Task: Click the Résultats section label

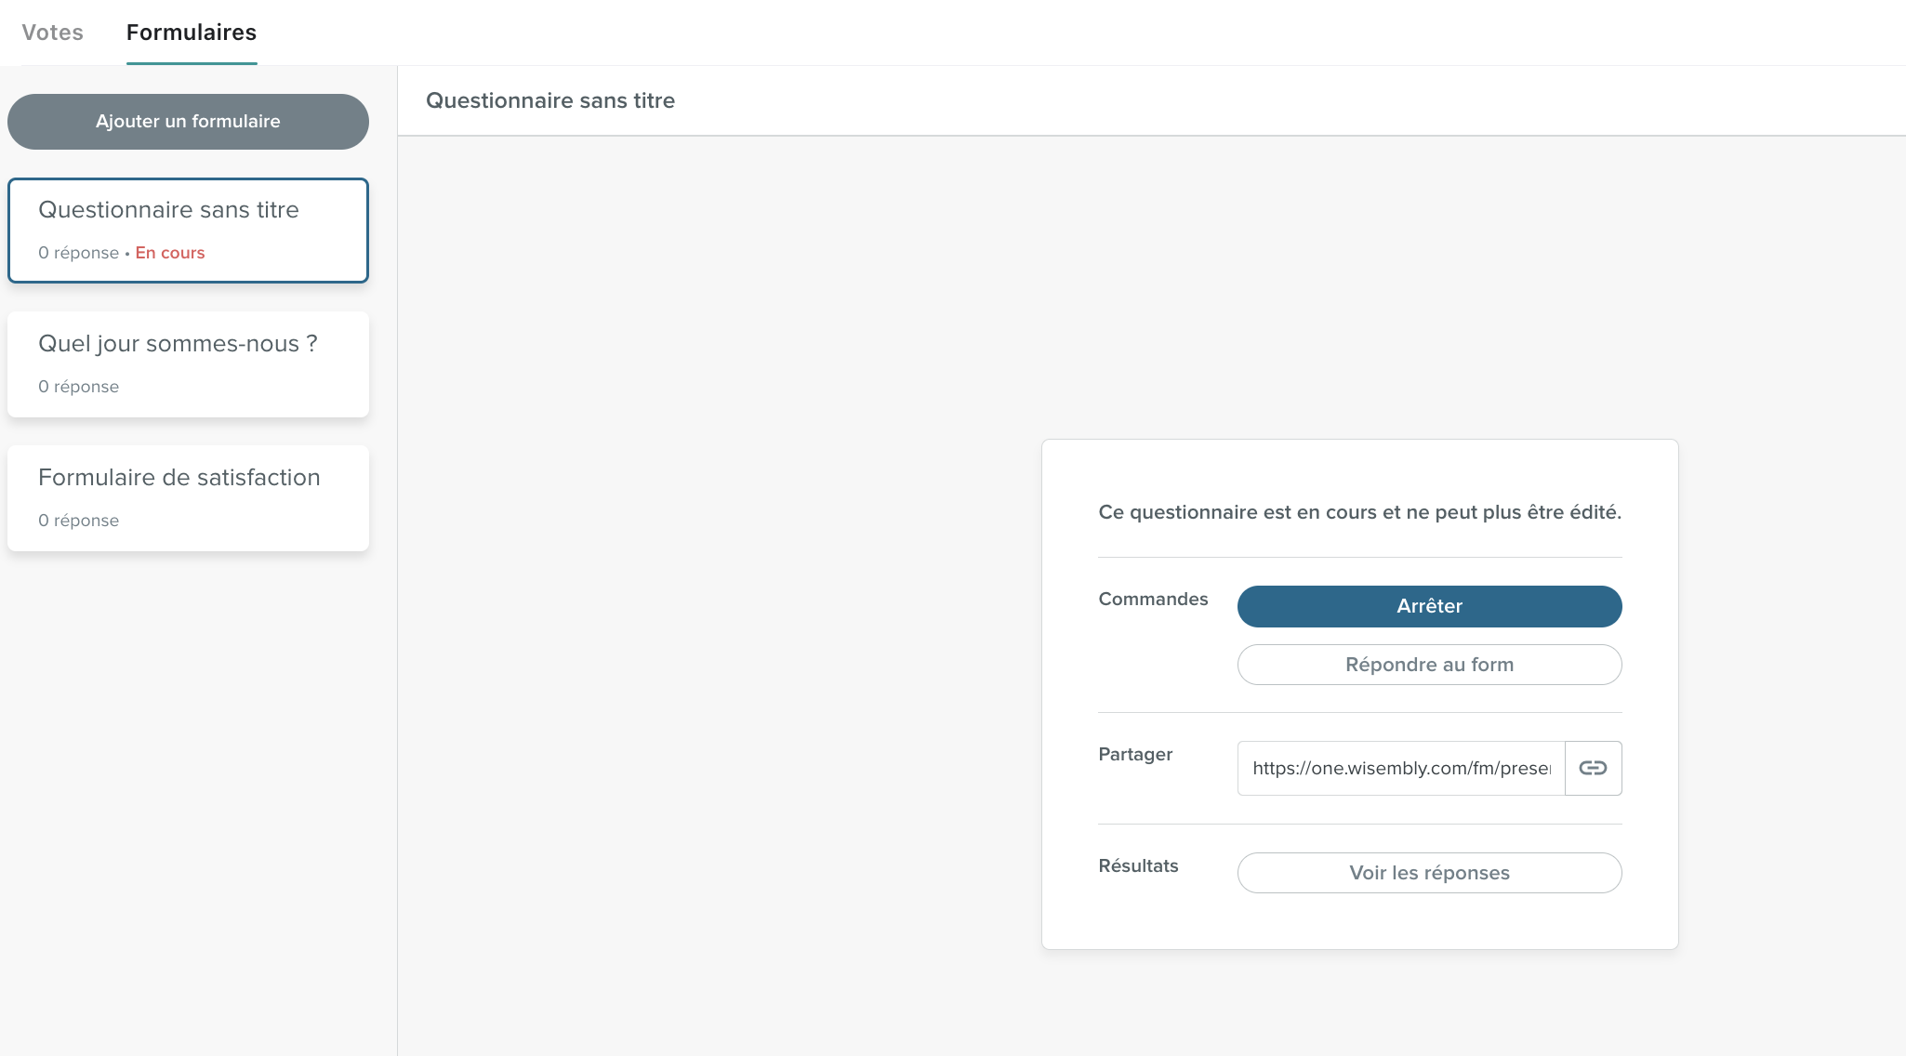Action: coord(1138,866)
